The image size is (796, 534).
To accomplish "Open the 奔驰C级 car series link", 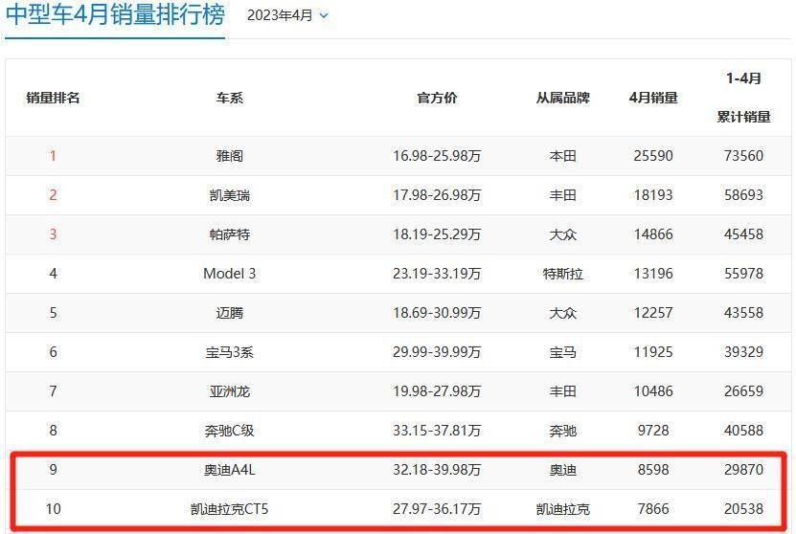I will tap(230, 431).
